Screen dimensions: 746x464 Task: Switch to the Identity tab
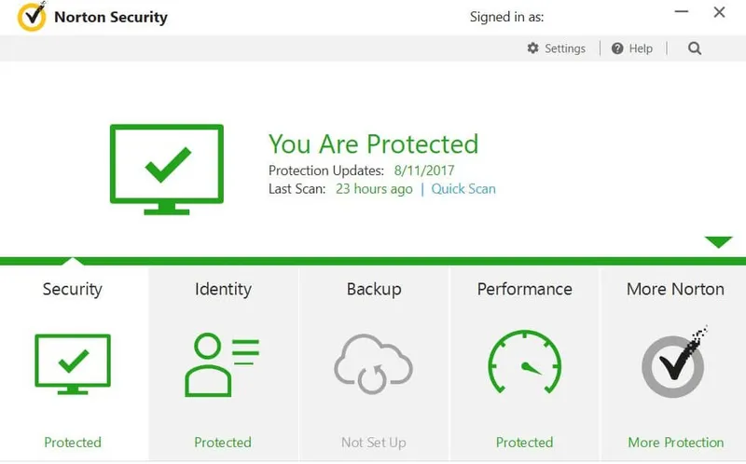[x=223, y=362]
